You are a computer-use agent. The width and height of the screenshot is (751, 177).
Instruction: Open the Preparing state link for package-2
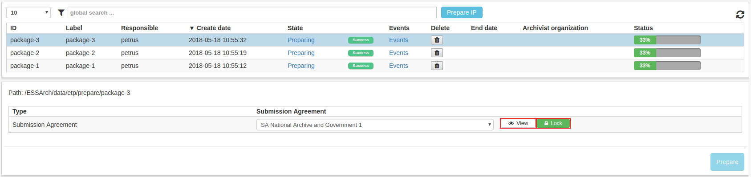[301, 53]
